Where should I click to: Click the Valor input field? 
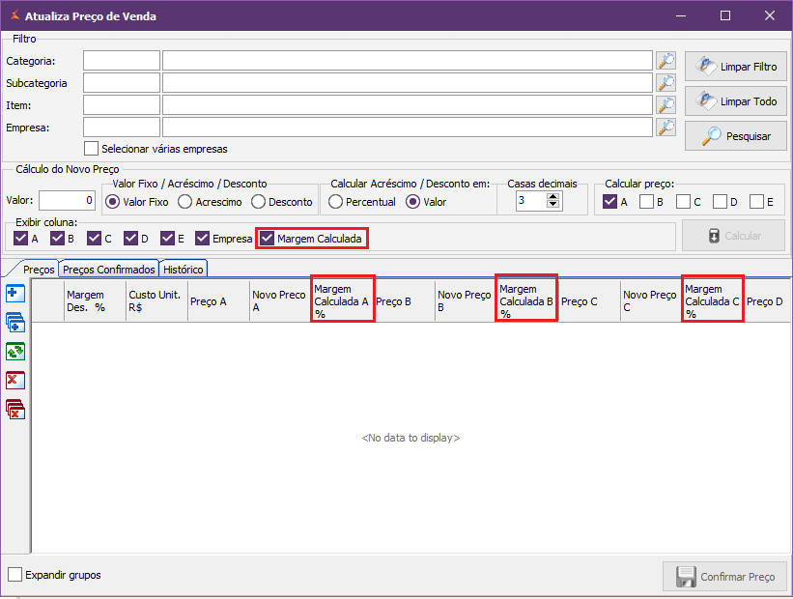[x=68, y=200]
